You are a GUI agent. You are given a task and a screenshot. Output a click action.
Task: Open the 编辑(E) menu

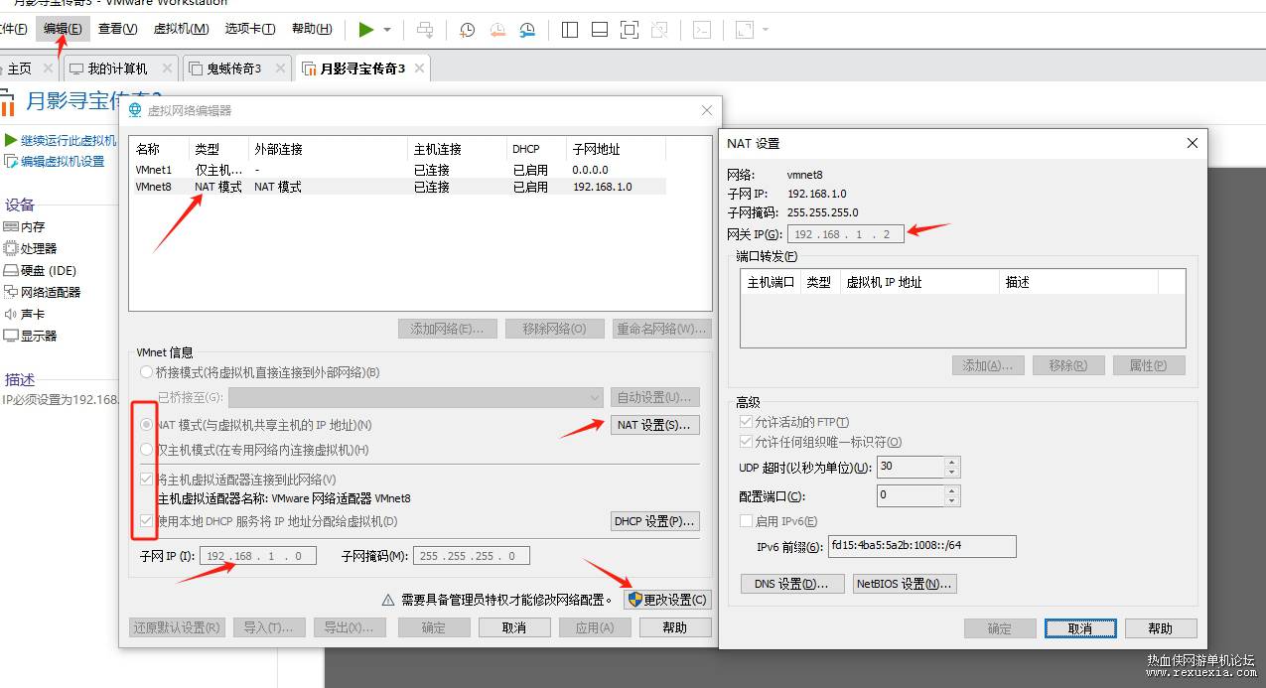coord(63,29)
